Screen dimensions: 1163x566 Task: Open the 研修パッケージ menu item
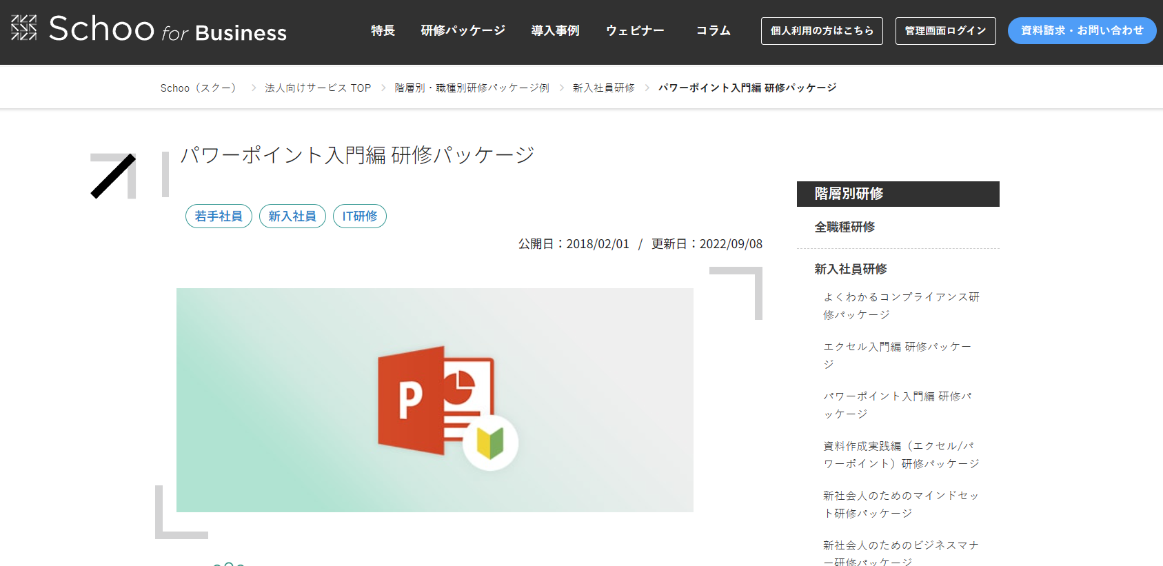pyautogui.click(x=463, y=30)
